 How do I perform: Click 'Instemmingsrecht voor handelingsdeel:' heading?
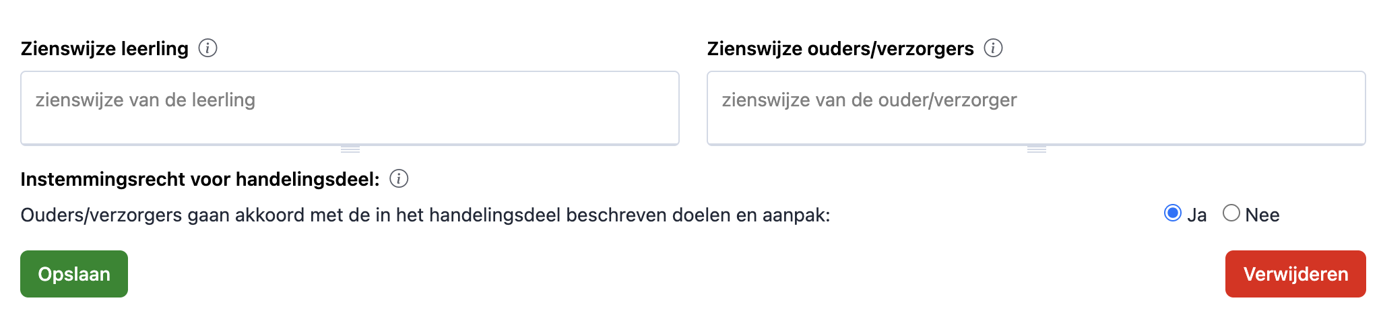click(x=200, y=179)
